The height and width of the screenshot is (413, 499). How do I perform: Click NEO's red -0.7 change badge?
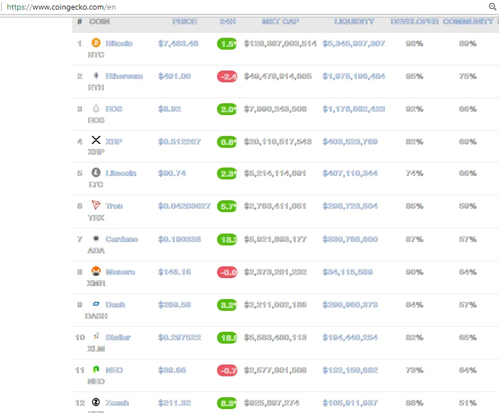227,371
